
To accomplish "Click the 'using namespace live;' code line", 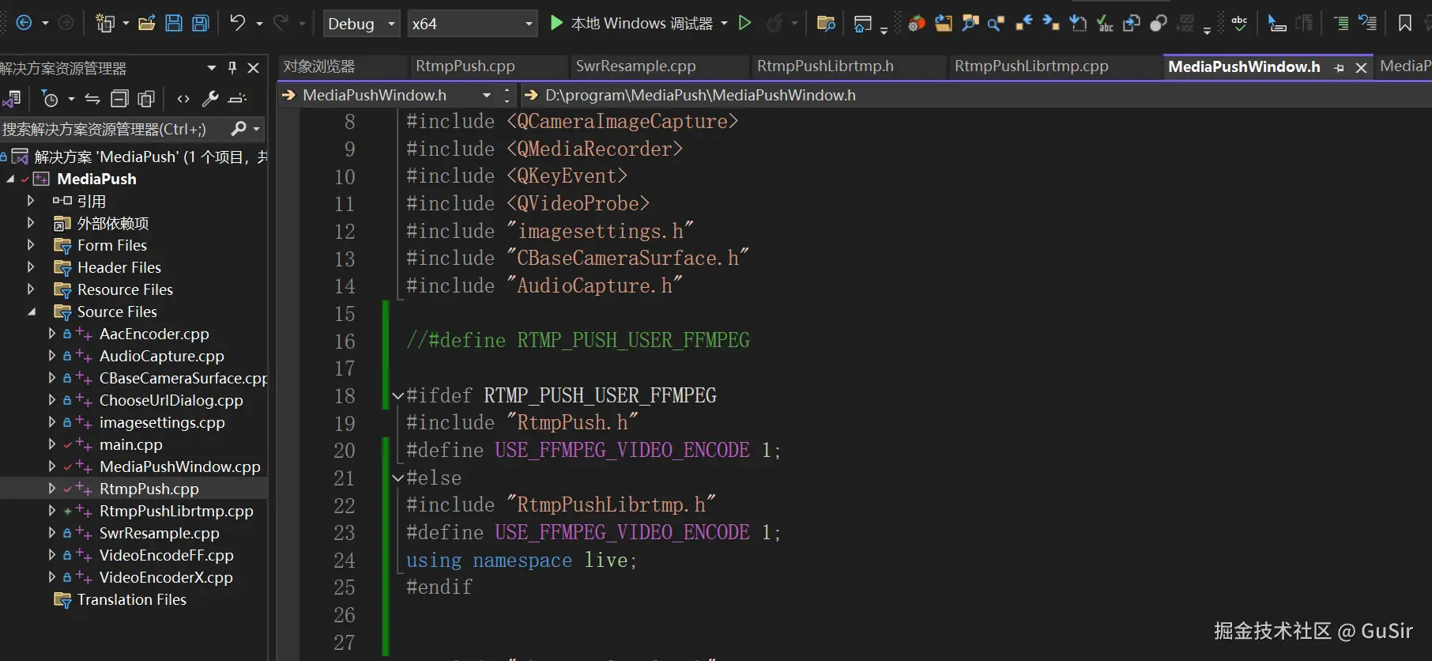I will point(522,561).
